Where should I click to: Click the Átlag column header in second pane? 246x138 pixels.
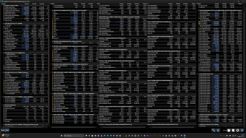pyautogui.click(x=98, y=4)
